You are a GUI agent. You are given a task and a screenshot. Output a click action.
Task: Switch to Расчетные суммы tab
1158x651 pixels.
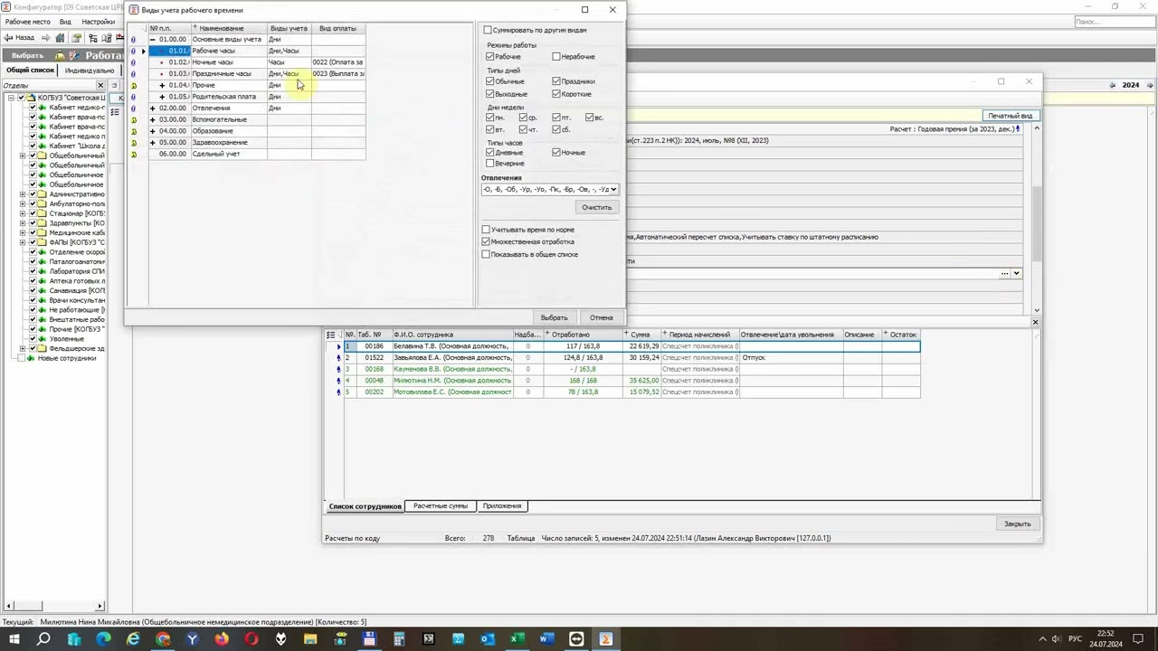[441, 506]
